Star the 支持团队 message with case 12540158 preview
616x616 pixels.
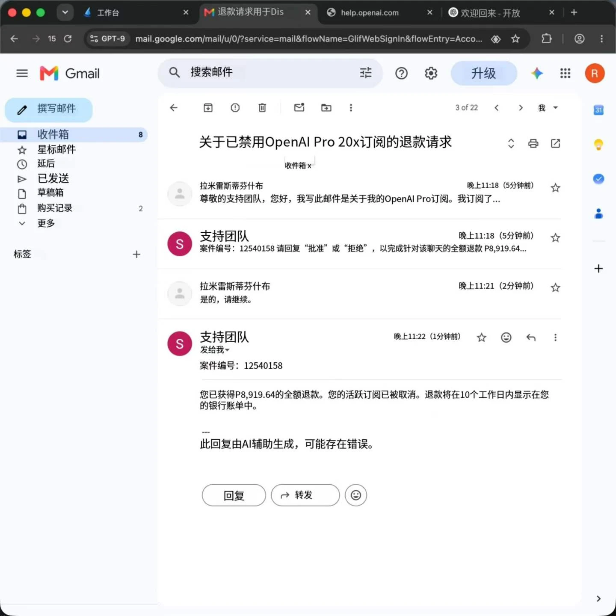coord(555,238)
